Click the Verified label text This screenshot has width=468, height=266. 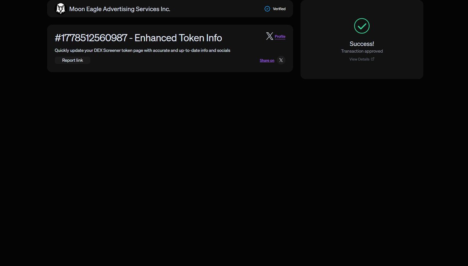[x=279, y=9]
